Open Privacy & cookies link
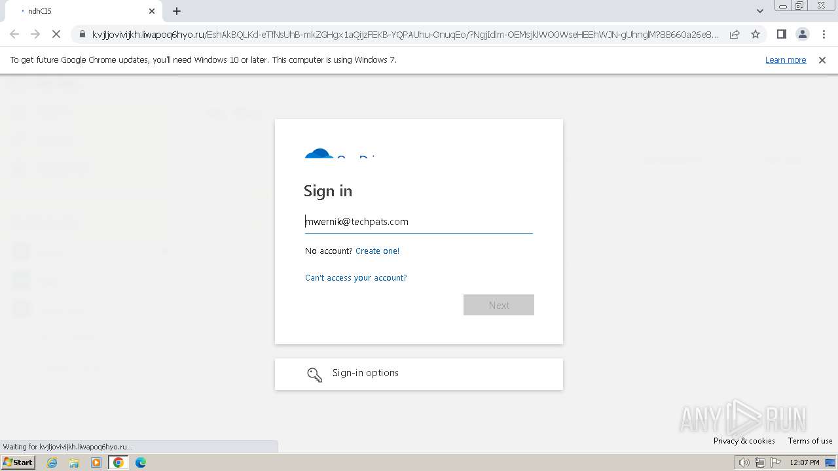Screen dimensions: 838x471 pyautogui.click(x=744, y=441)
